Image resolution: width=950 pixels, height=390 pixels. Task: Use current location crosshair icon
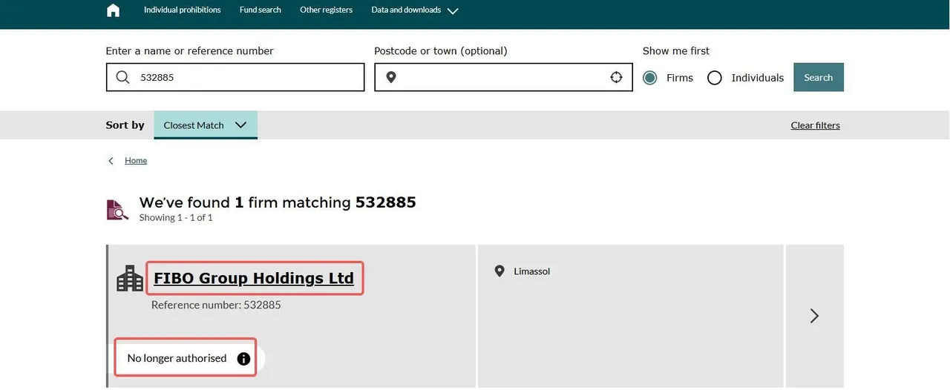pos(616,77)
